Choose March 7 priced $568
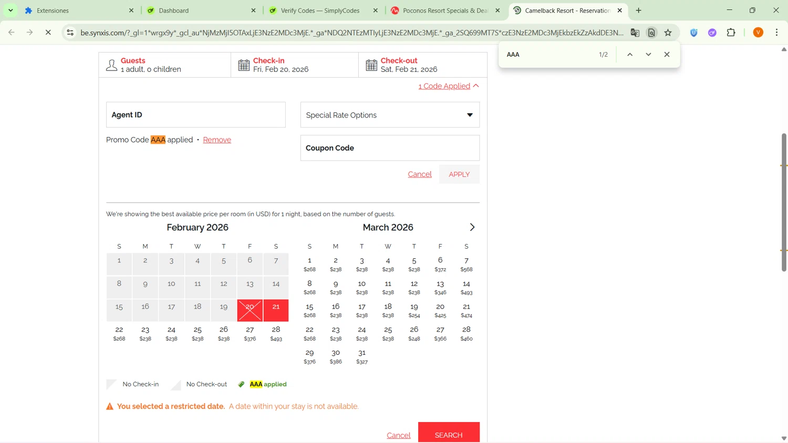788x443 pixels. point(466,265)
